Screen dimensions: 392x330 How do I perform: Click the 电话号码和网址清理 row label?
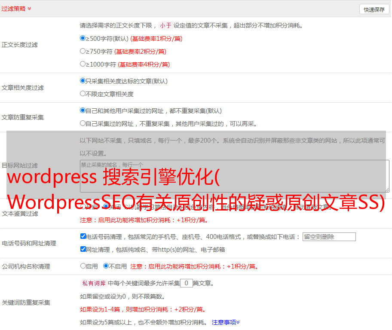click(x=29, y=243)
